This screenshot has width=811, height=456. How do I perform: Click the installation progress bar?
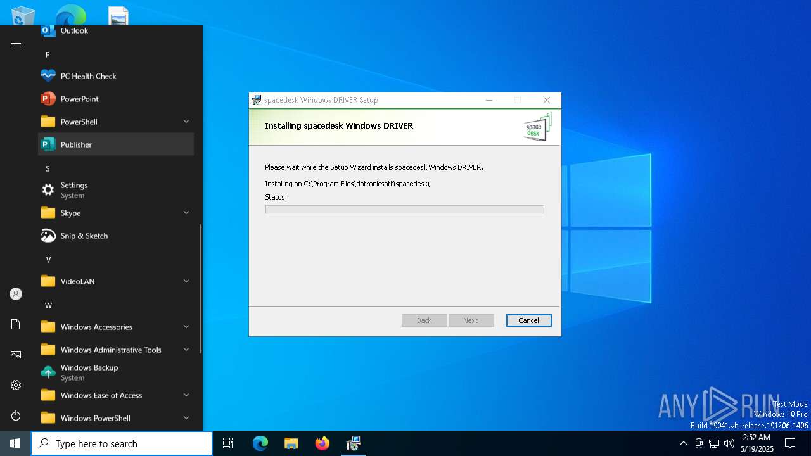click(x=404, y=210)
